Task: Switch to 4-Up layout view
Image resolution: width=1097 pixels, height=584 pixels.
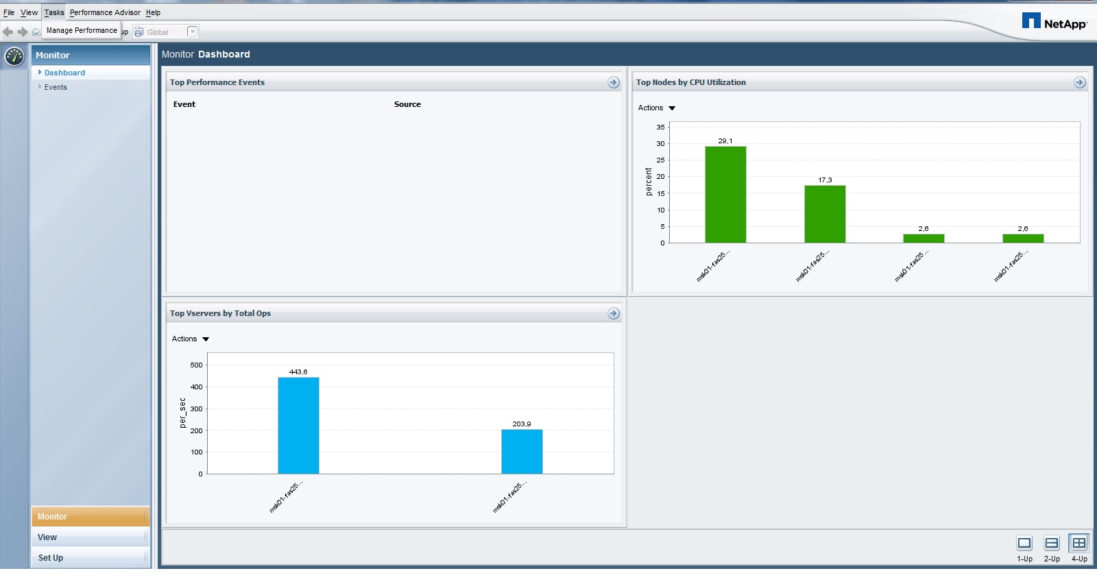Action: (x=1079, y=548)
